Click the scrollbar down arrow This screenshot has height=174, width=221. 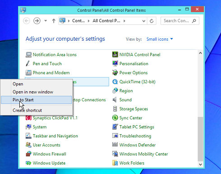pos(200,165)
